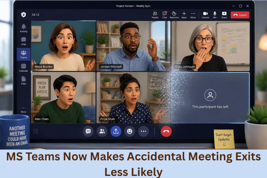267x178 pixels.
Task: Select Jordan Mitchell video tile
Action: [x=133, y=46]
